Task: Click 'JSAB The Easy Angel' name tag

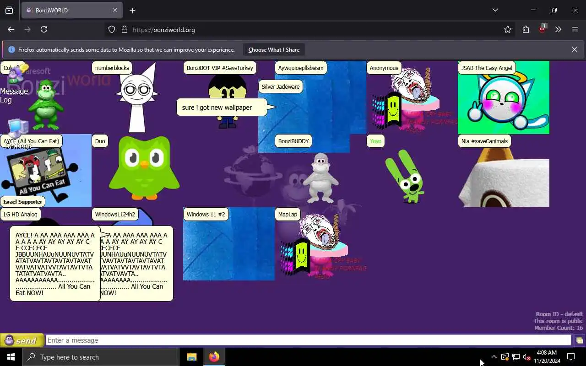Action: point(487,68)
